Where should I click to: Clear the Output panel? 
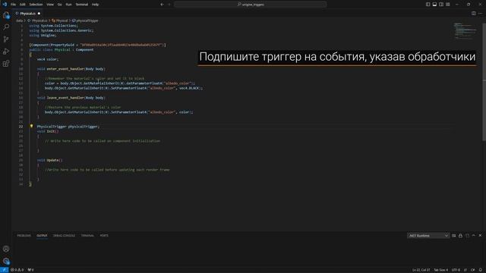pos(454,236)
